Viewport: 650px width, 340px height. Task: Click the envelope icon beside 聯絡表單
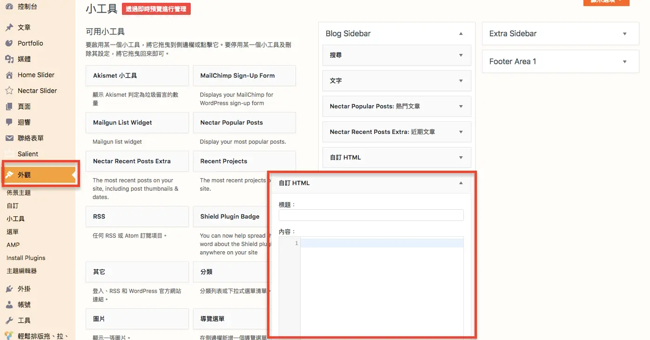click(9, 138)
